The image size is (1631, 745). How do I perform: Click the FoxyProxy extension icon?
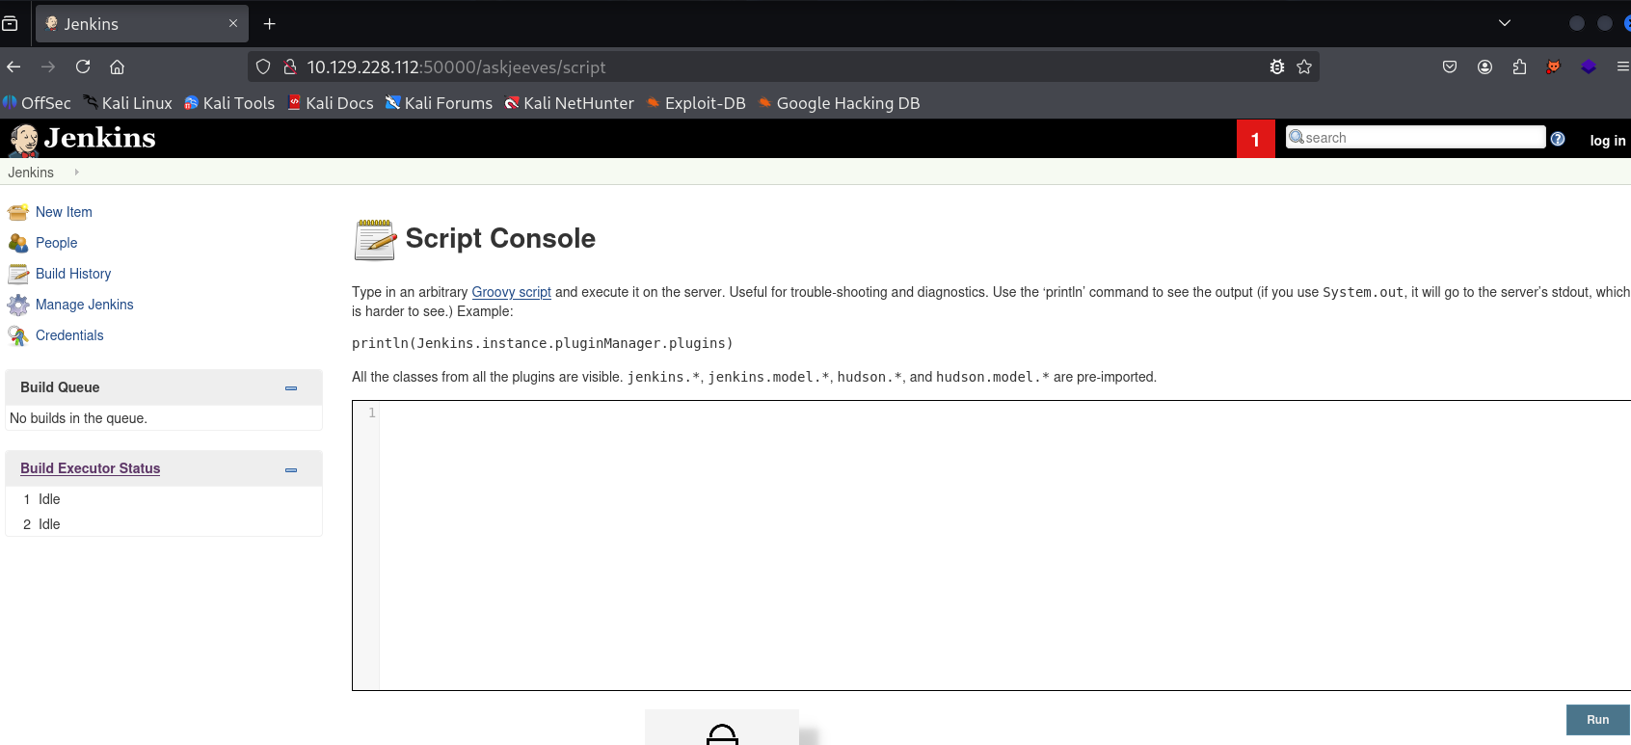pos(1554,67)
